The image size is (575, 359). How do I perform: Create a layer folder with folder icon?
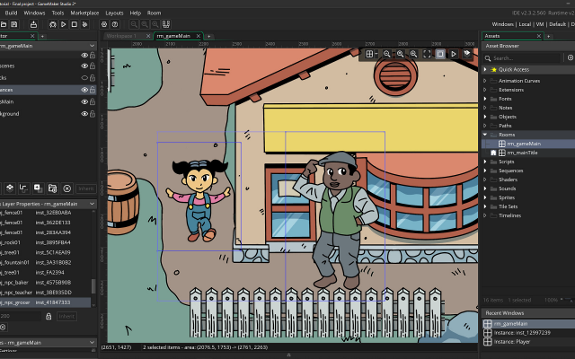[52, 188]
